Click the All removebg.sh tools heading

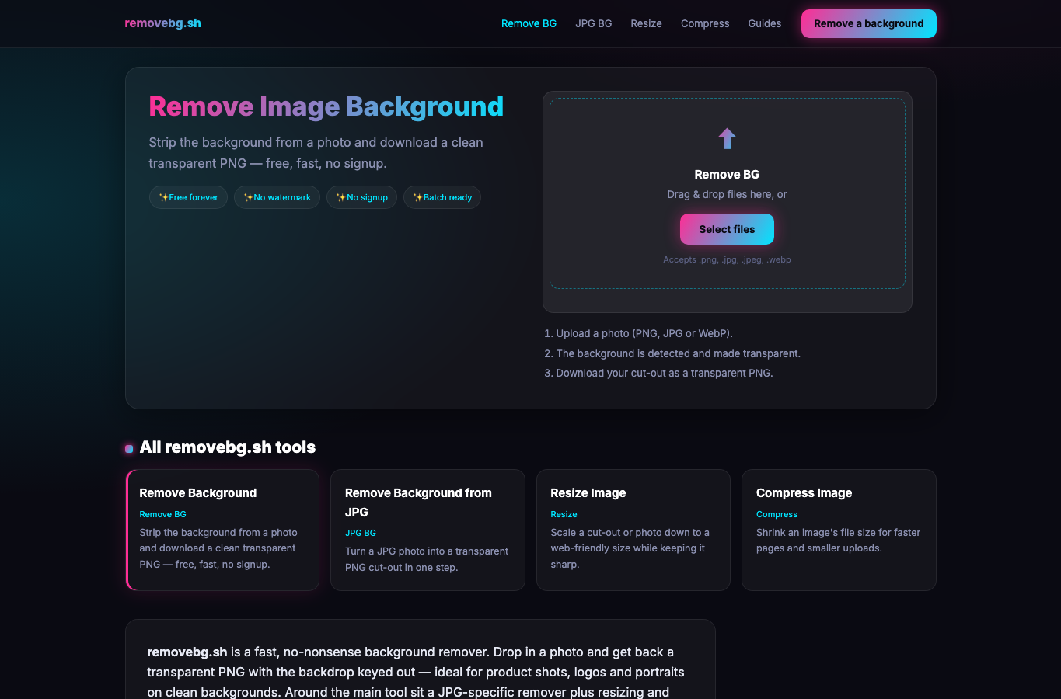(x=228, y=447)
